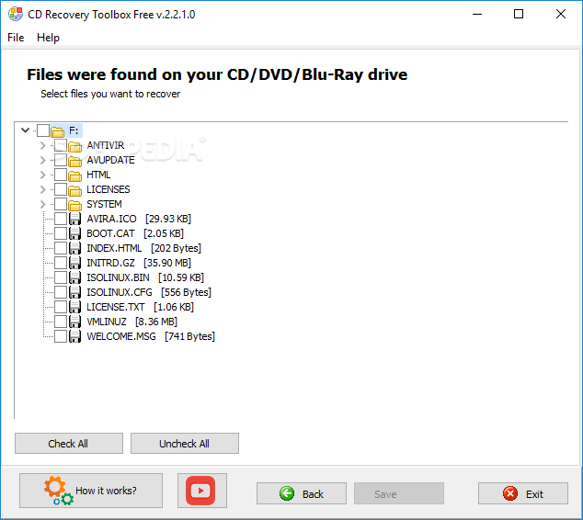Click the LICENSES folder icon
The height and width of the screenshot is (520, 583).
tap(75, 190)
